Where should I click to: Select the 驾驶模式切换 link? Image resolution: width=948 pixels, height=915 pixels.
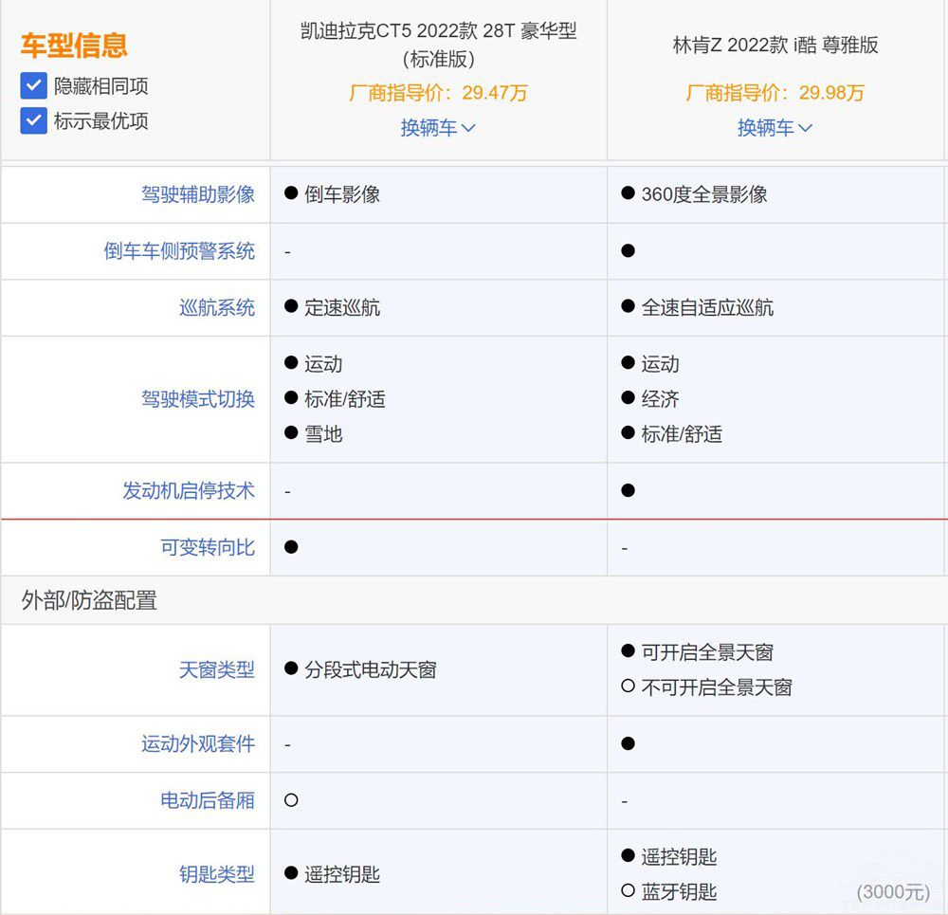[198, 399]
